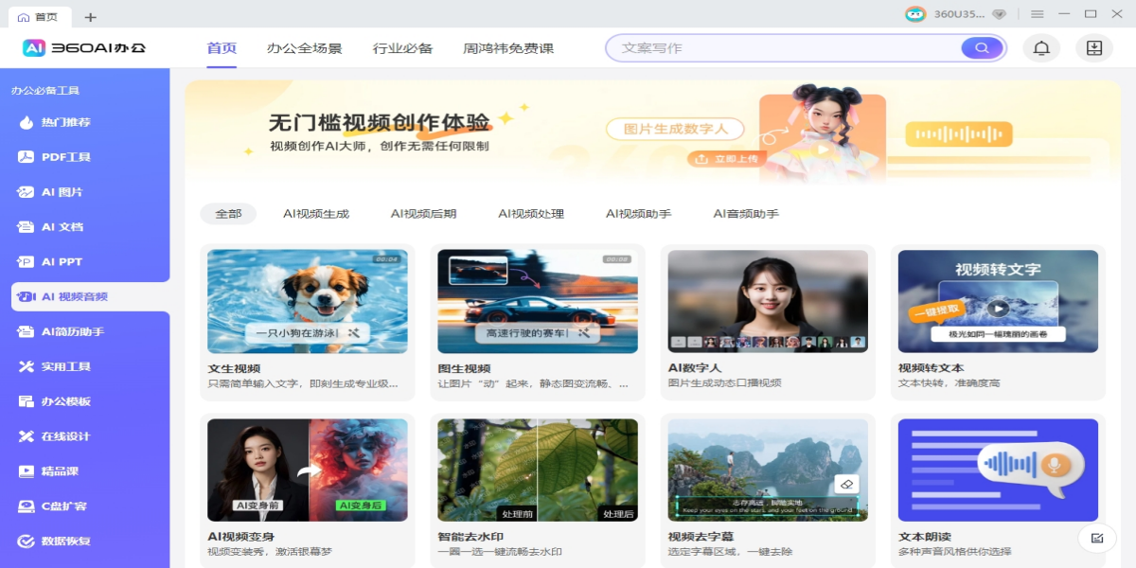Image resolution: width=1136 pixels, height=568 pixels.
Task: Switch to 办公全场景 tab
Action: 304,48
